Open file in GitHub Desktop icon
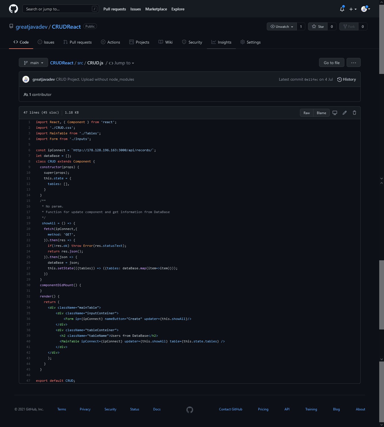Image resolution: width=384 pixels, height=427 pixels. (335, 113)
